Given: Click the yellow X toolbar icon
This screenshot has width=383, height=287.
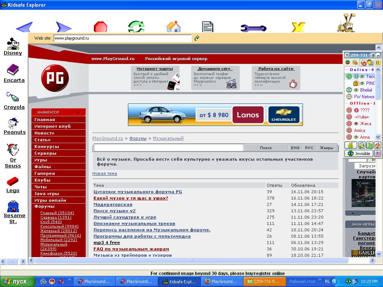Looking at the screenshot, I should (x=298, y=28).
